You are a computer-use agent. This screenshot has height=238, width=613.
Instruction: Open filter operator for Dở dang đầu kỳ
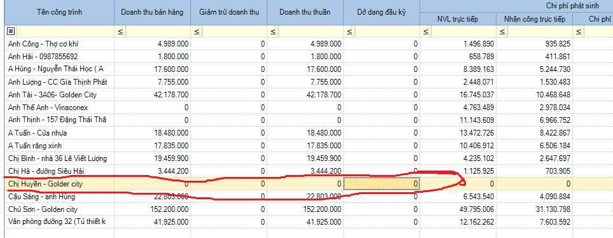click(x=349, y=31)
